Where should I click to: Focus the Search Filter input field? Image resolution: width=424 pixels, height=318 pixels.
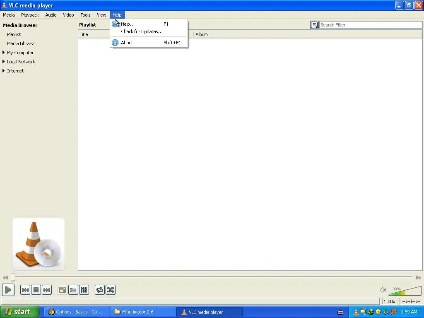(x=371, y=25)
